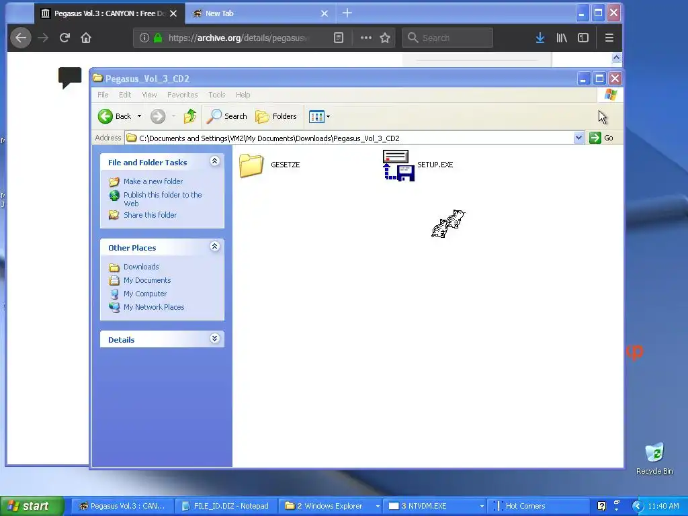Toggle Firefox reader view icon
Image resolution: width=688 pixels, height=516 pixels.
pos(339,38)
